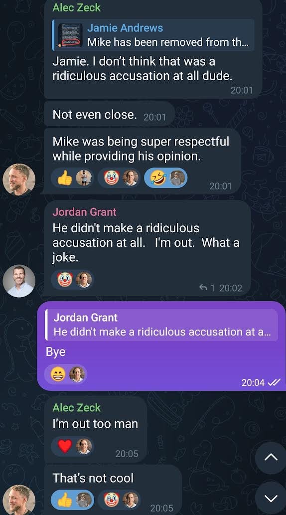Tap the clown reaction under Jordan Grant's message
286x515 pixels.
pos(72,280)
